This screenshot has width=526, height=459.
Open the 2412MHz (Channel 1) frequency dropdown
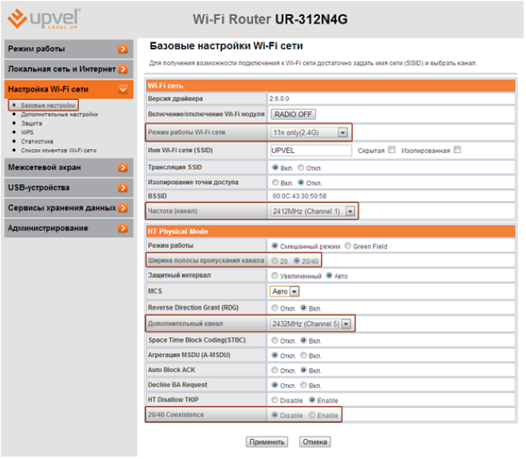313,211
